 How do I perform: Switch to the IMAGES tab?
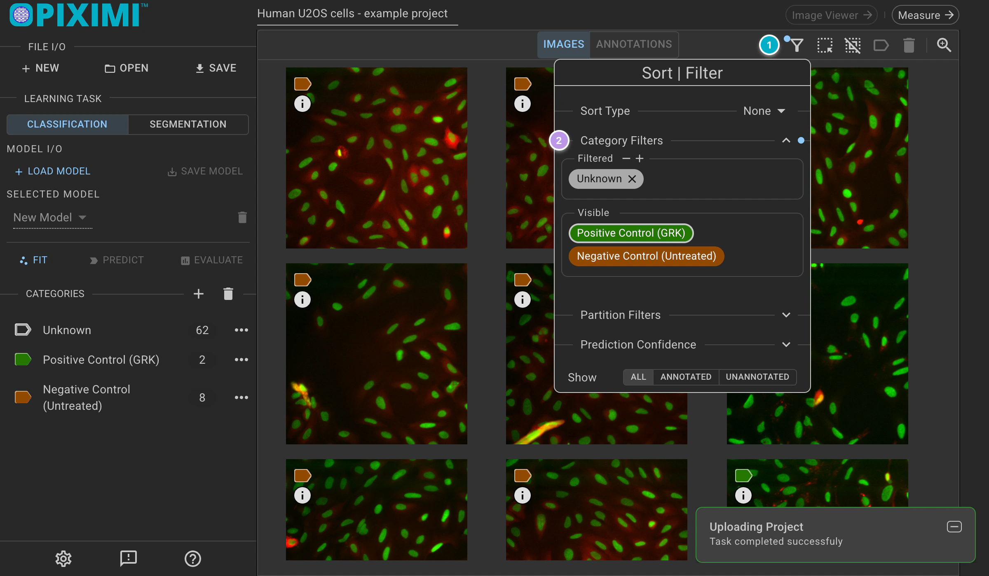(563, 44)
